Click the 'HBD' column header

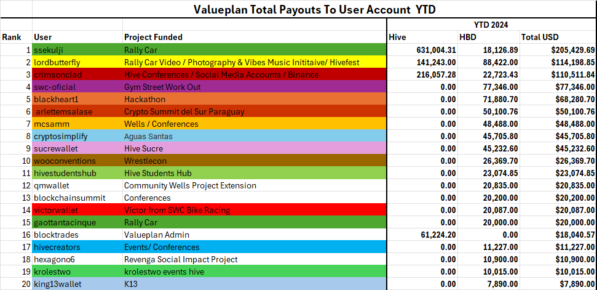pos(489,38)
